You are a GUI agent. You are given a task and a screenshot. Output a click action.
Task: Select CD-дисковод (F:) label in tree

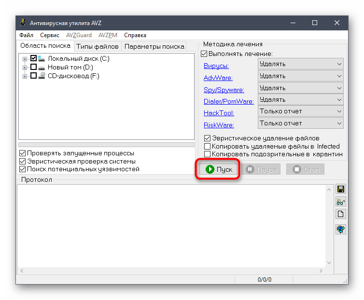[x=73, y=76]
